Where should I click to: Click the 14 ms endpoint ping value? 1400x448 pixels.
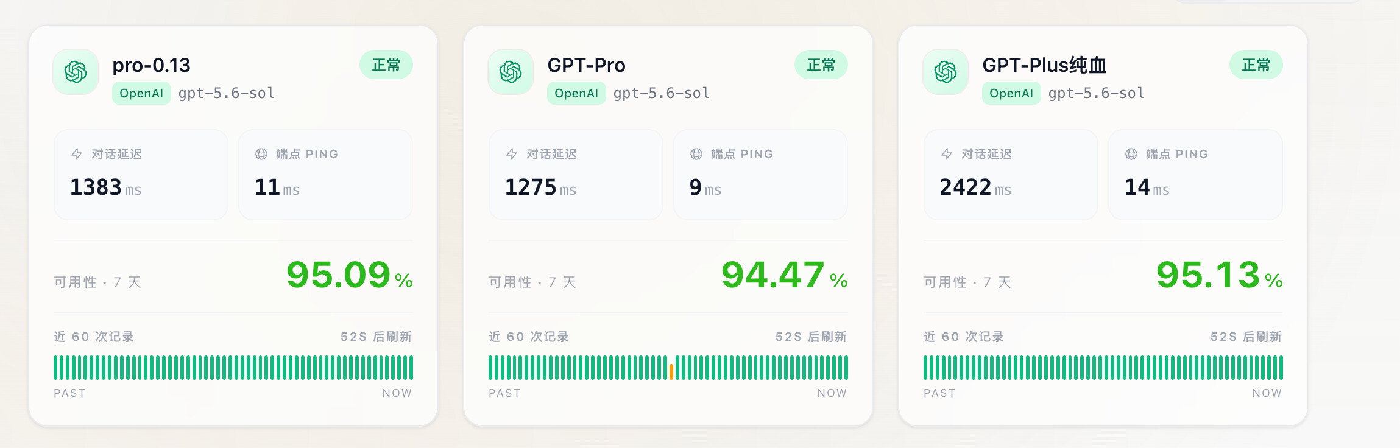click(x=1147, y=187)
